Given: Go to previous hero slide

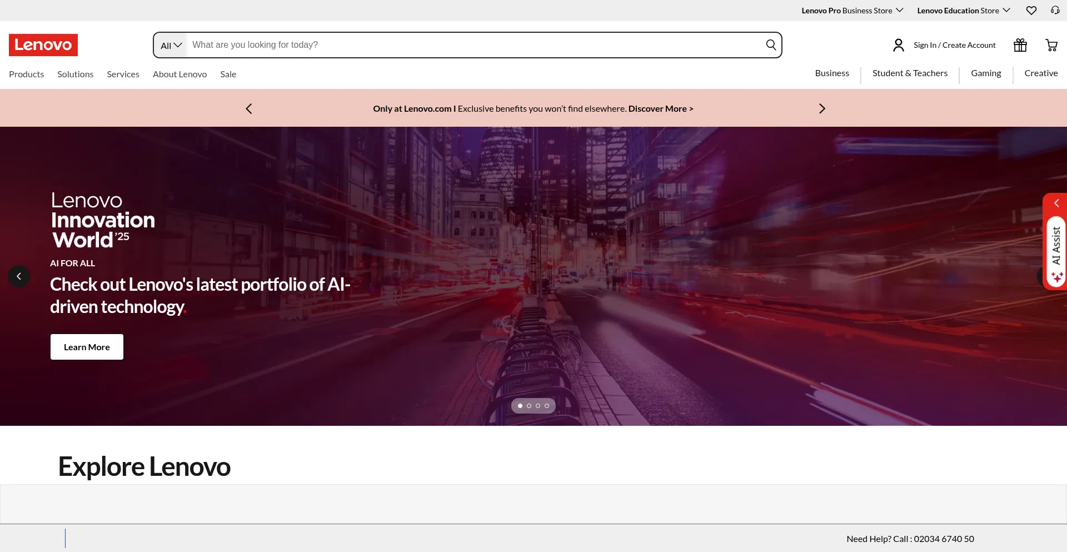Looking at the screenshot, I should [x=19, y=276].
